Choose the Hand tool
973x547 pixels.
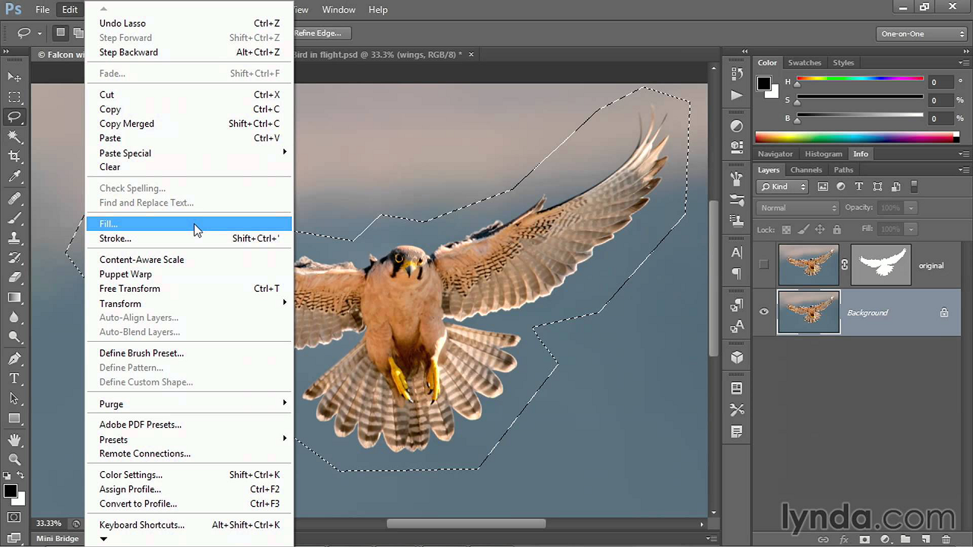(x=14, y=440)
